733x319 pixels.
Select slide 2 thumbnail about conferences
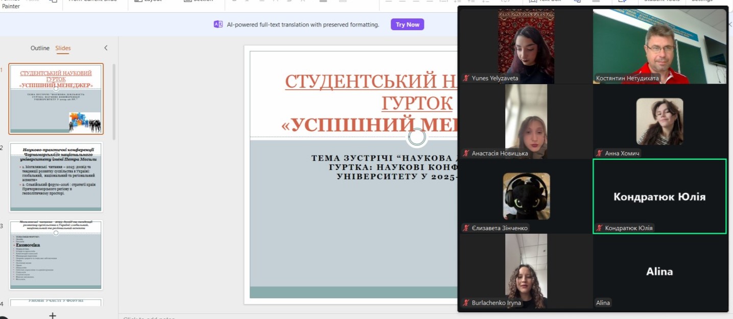[56, 177]
